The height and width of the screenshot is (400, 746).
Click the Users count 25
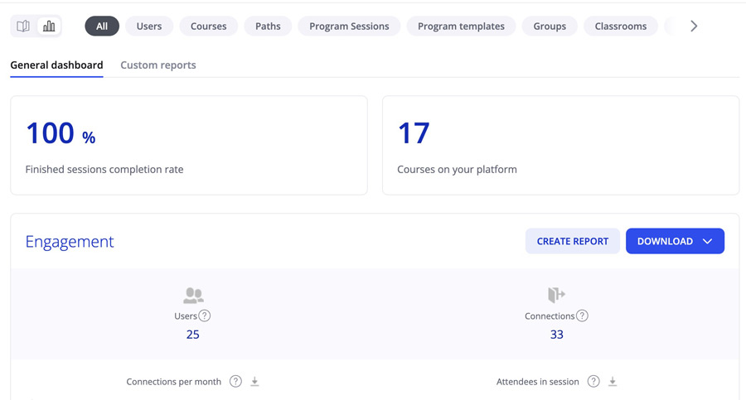point(192,335)
